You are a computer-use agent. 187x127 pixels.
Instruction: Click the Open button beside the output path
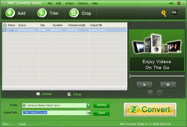[101, 113]
